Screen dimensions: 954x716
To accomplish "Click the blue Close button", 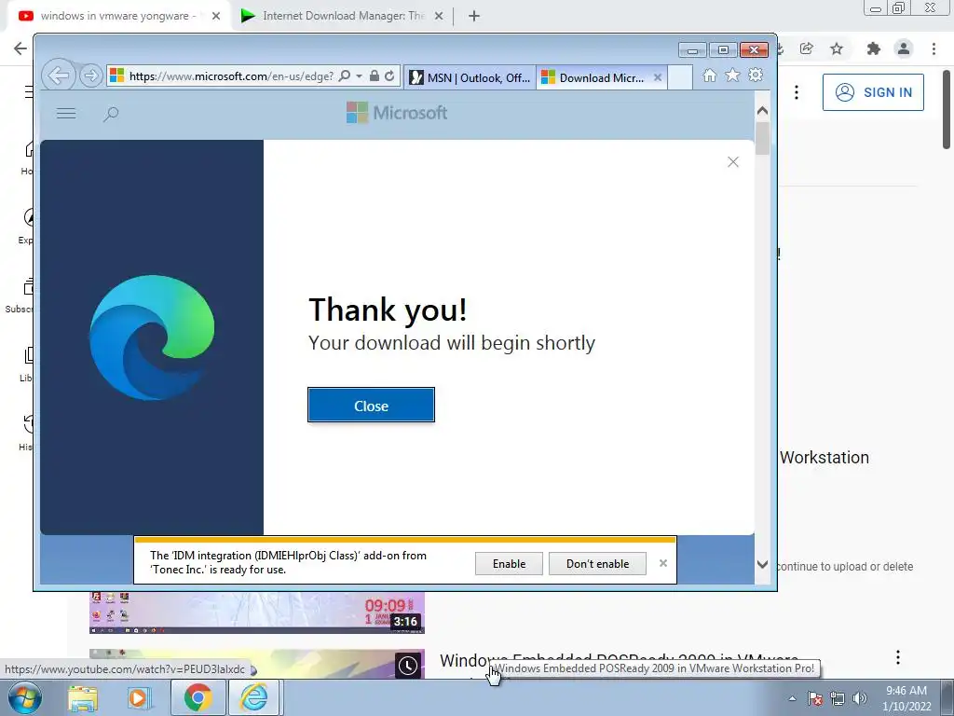I will [x=371, y=405].
